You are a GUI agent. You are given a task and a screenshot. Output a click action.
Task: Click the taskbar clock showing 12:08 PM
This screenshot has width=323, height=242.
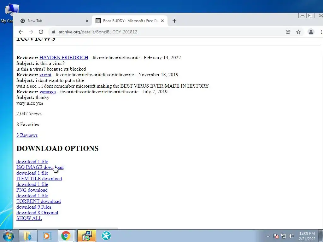click(307, 236)
